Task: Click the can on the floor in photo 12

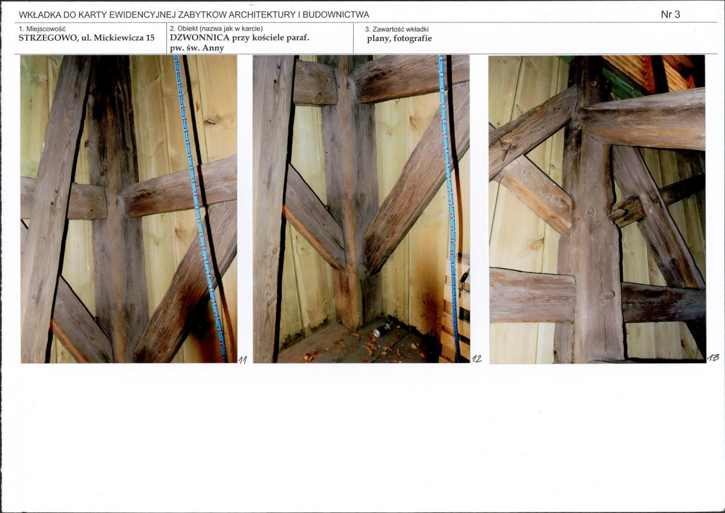Action: tap(383, 330)
